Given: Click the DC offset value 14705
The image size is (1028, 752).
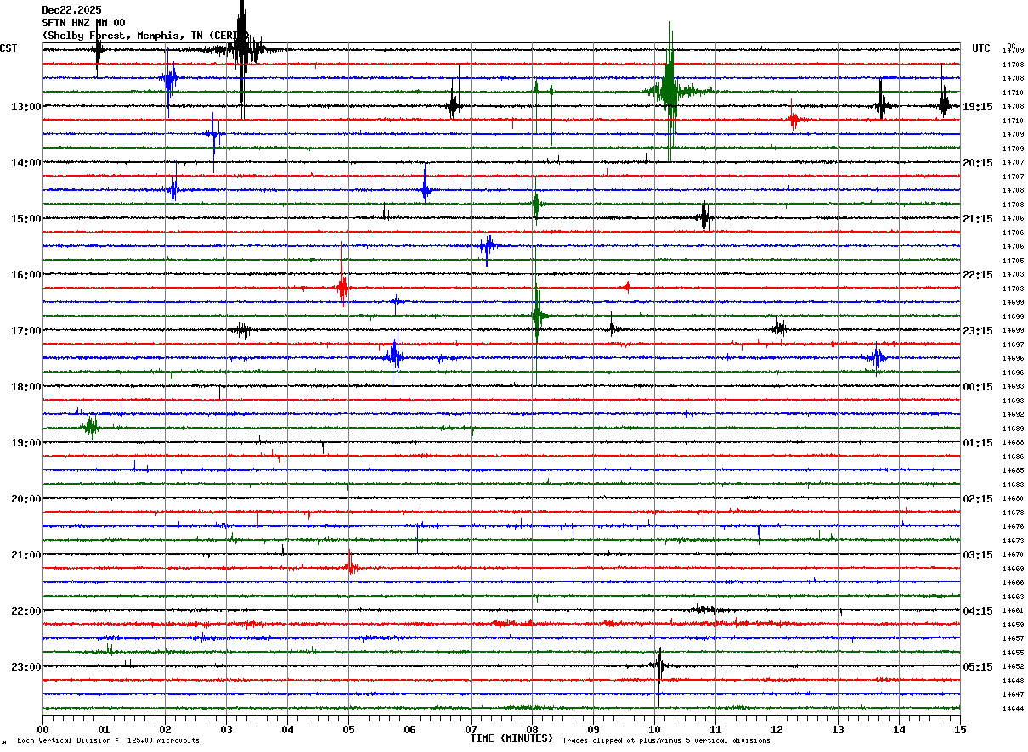Looking at the screenshot, I should click(1013, 261).
